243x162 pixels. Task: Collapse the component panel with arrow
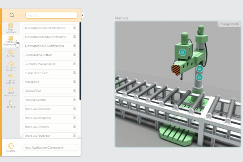tap(83, 15)
